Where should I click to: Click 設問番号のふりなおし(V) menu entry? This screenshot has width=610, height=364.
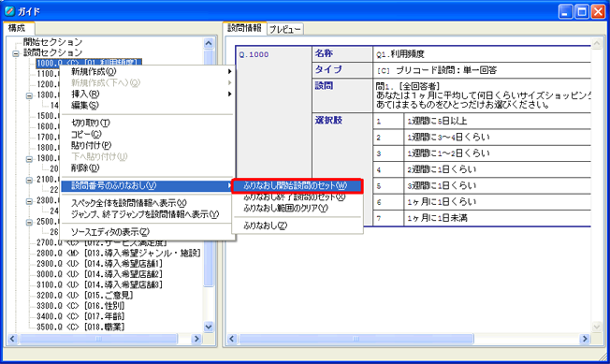click(x=148, y=186)
